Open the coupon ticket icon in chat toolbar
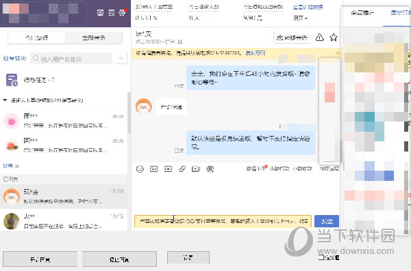This screenshot has height=271, width=411. (x=168, y=169)
